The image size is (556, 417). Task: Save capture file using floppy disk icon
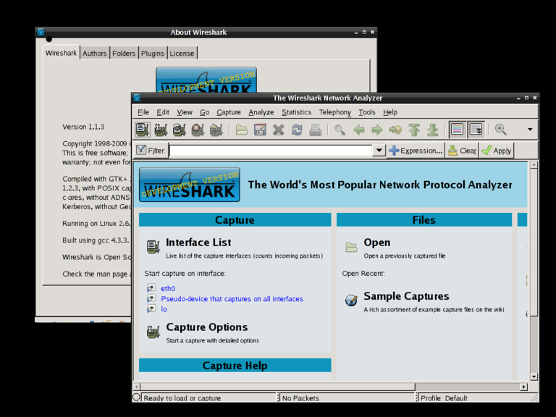click(260, 130)
